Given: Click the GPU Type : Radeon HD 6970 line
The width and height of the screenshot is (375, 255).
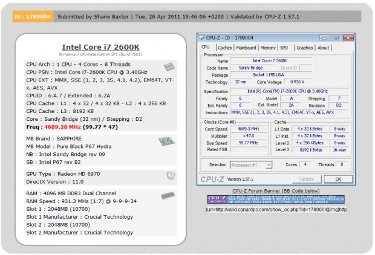Looking at the screenshot, I should pyautogui.click(x=63, y=174).
